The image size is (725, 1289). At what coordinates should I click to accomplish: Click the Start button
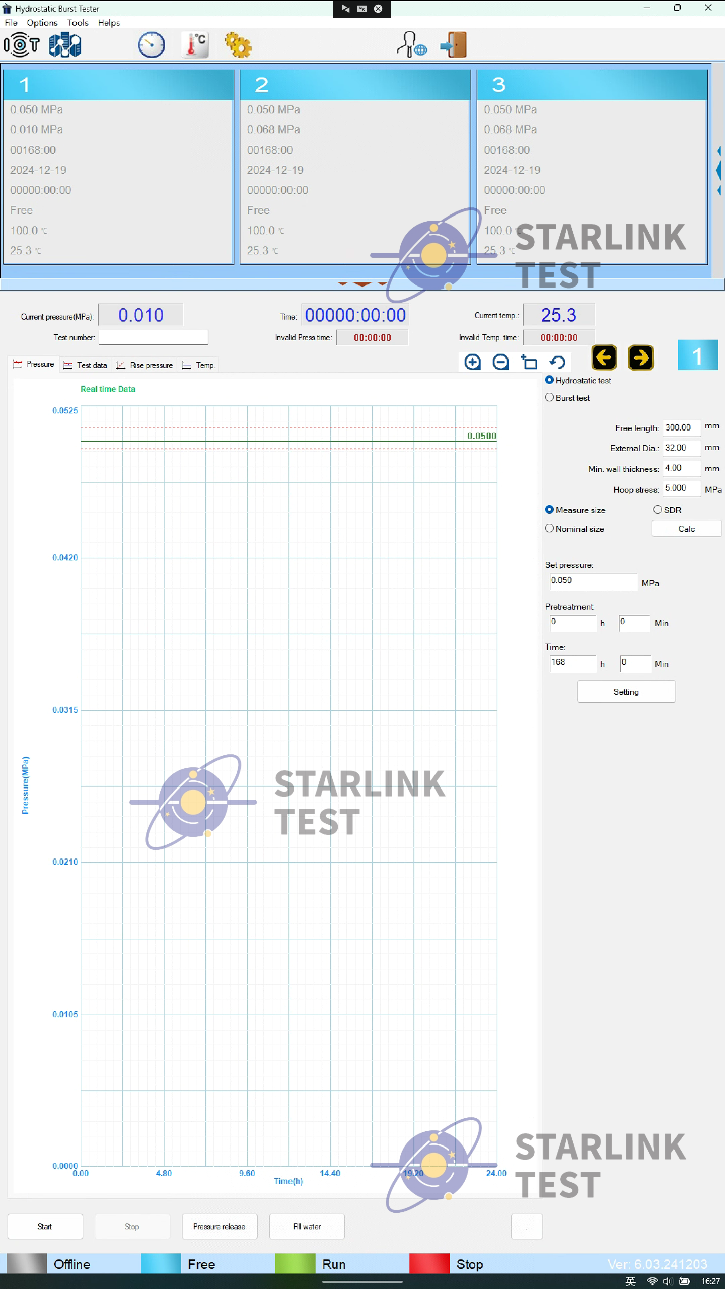point(45,1226)
